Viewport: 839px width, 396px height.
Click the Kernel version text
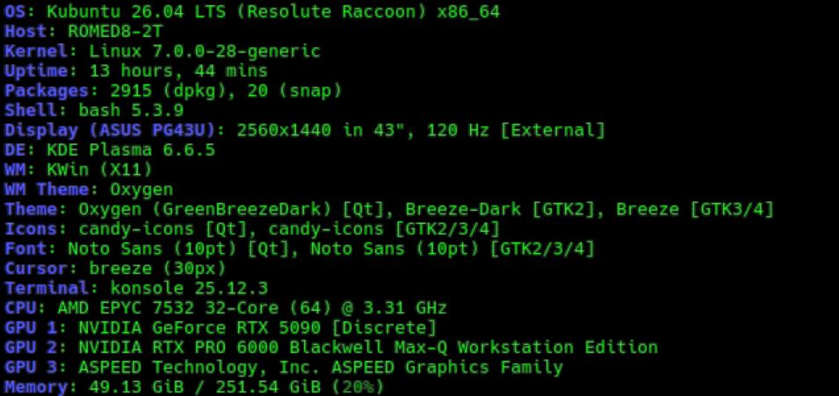(x=205, y=51)
